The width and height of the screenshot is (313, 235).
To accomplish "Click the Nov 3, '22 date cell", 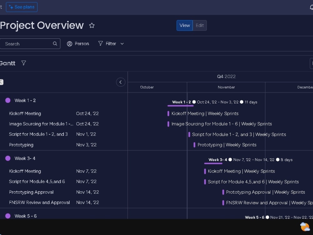I will click(x=86, y=145).
